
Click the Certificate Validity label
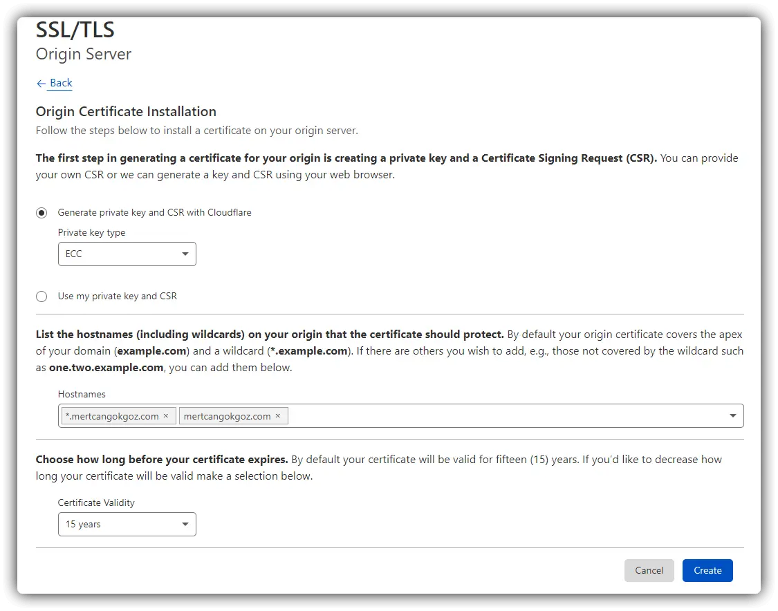[x=96, y=503]
